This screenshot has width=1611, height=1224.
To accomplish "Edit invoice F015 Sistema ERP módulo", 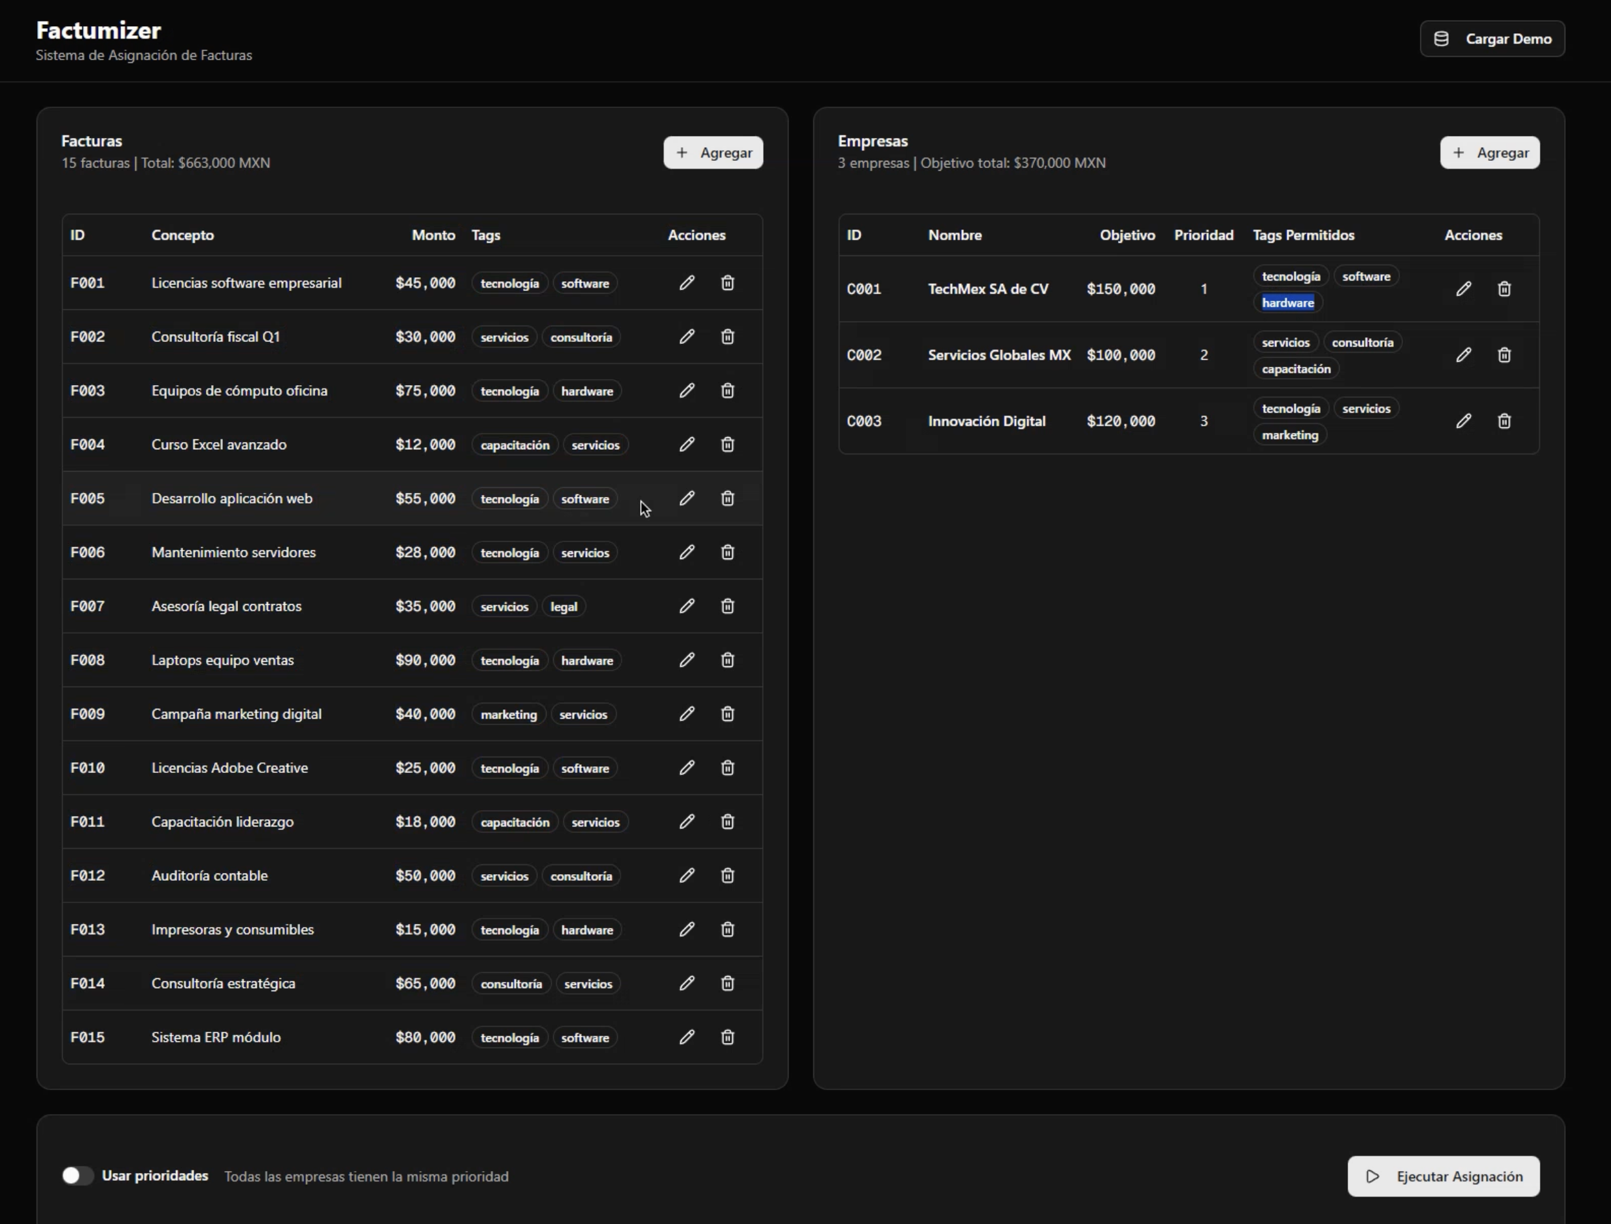I will point(687,1037).
